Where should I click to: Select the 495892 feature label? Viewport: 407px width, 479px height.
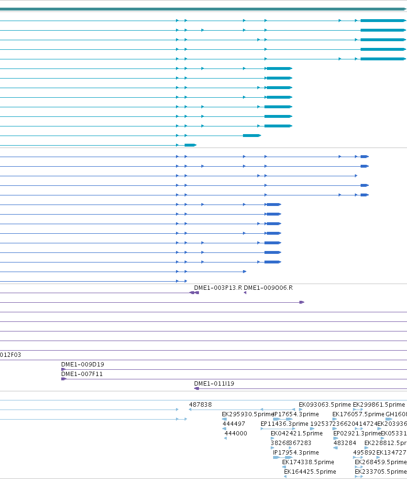point(364,453)
